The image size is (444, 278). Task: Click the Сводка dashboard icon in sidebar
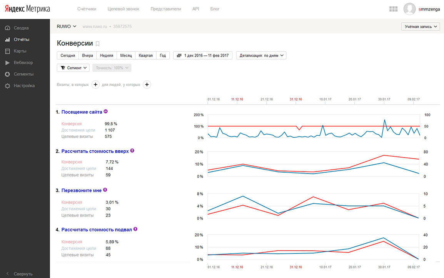point(7,28)
